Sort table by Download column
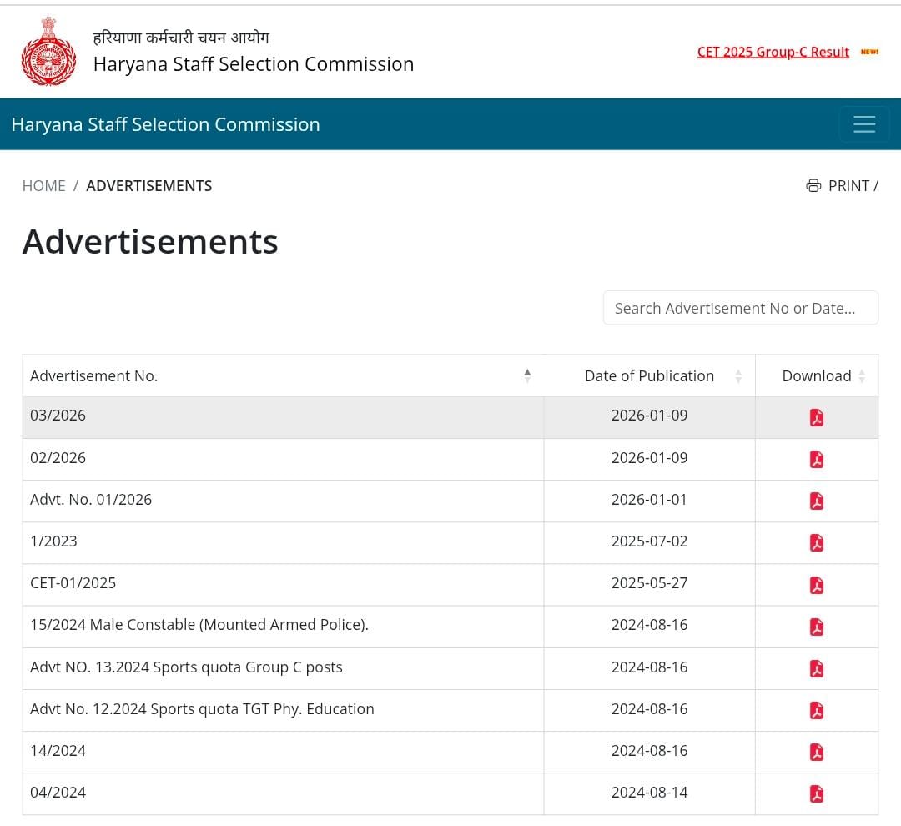Screen dimensions: 901x826 816,375
